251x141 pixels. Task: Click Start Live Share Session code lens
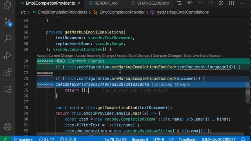coord(203,56)
